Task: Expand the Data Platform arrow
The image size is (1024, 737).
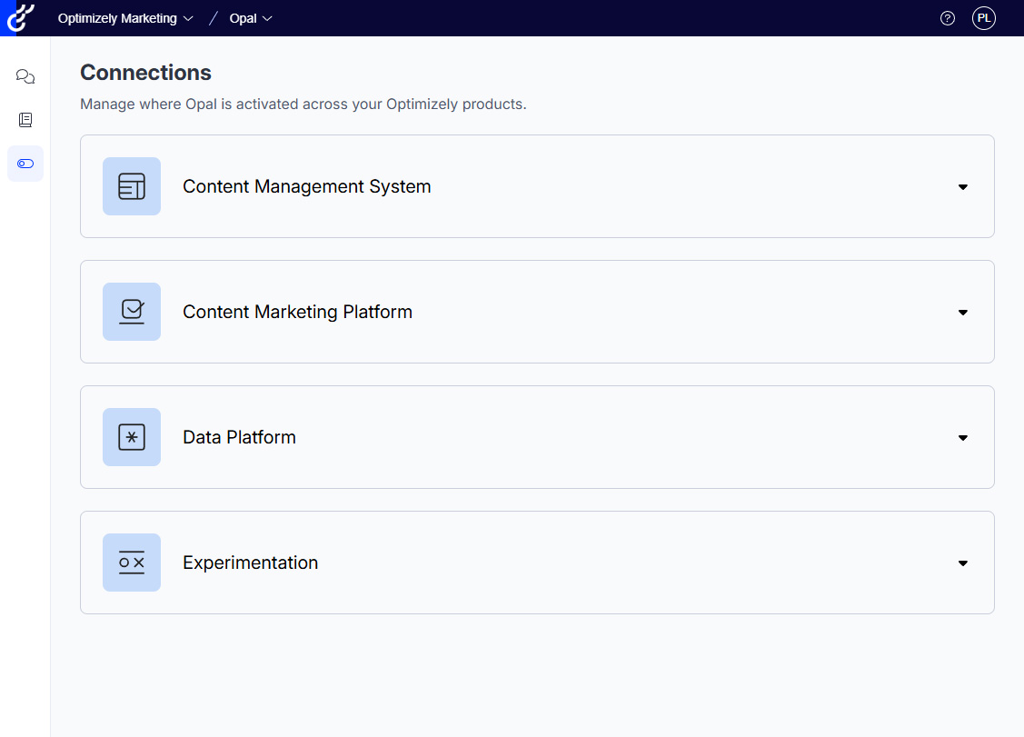Action: (x=962, y=438)
